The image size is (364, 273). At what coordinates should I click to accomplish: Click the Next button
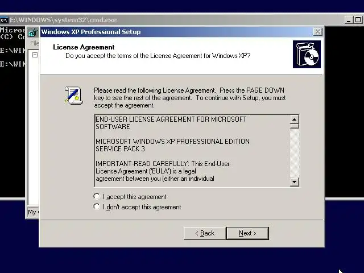(x=247, y=233)
